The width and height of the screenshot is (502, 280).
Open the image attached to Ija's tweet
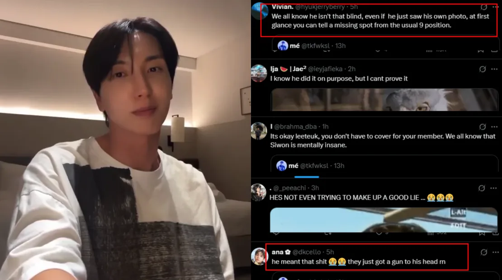click(384, 100)
